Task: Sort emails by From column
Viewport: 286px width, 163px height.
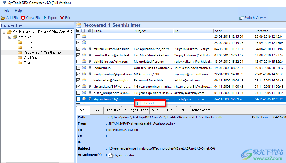Action: [x=113, y=31]
